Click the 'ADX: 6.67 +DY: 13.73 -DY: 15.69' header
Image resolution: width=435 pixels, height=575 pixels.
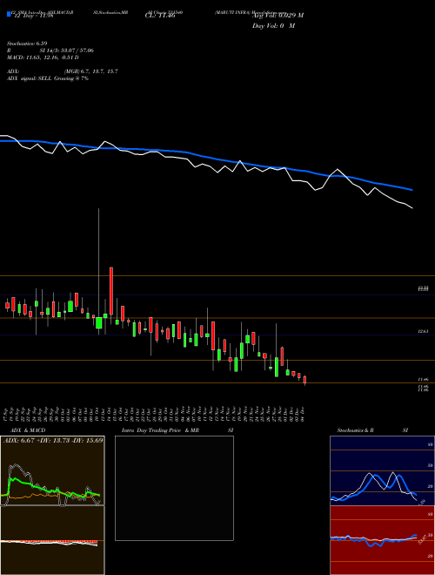point(53,440)
